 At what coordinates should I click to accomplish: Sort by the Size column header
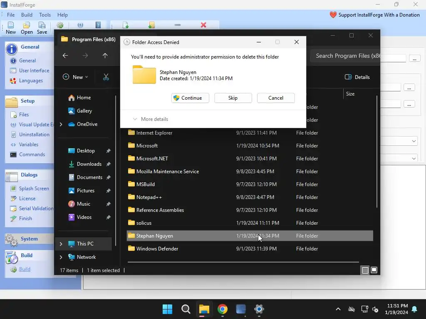[x=350, y=94]
